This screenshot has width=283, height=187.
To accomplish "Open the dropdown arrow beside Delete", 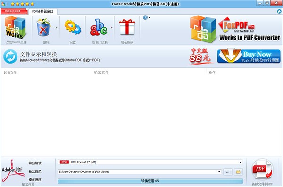I will [x=56, y=28].
